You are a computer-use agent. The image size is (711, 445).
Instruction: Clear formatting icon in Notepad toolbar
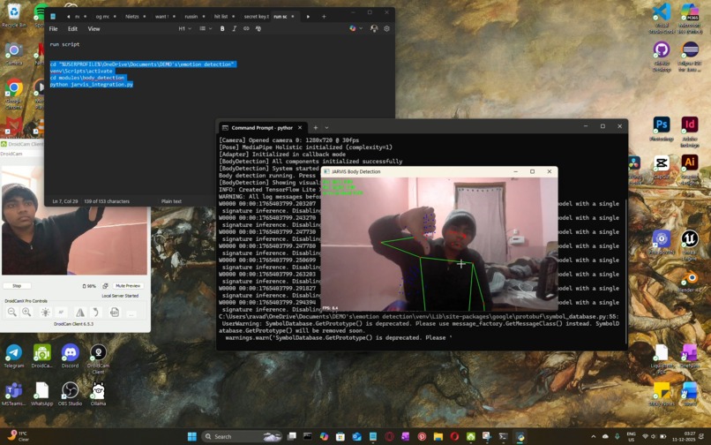(x=258, y=28)
